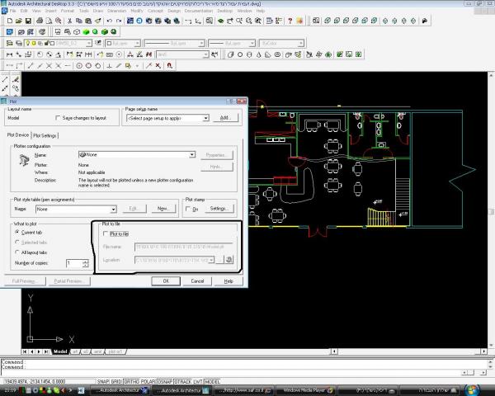Click the Zoom Previous magnifier icon
Screen dimensions: 495x396
point(258,21)
